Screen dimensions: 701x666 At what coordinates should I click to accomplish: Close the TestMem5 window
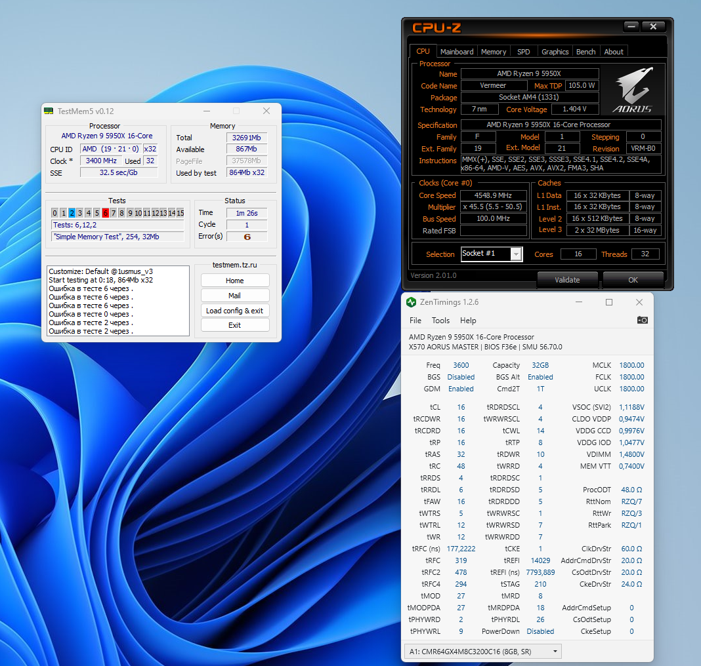(x=266, y=111)
